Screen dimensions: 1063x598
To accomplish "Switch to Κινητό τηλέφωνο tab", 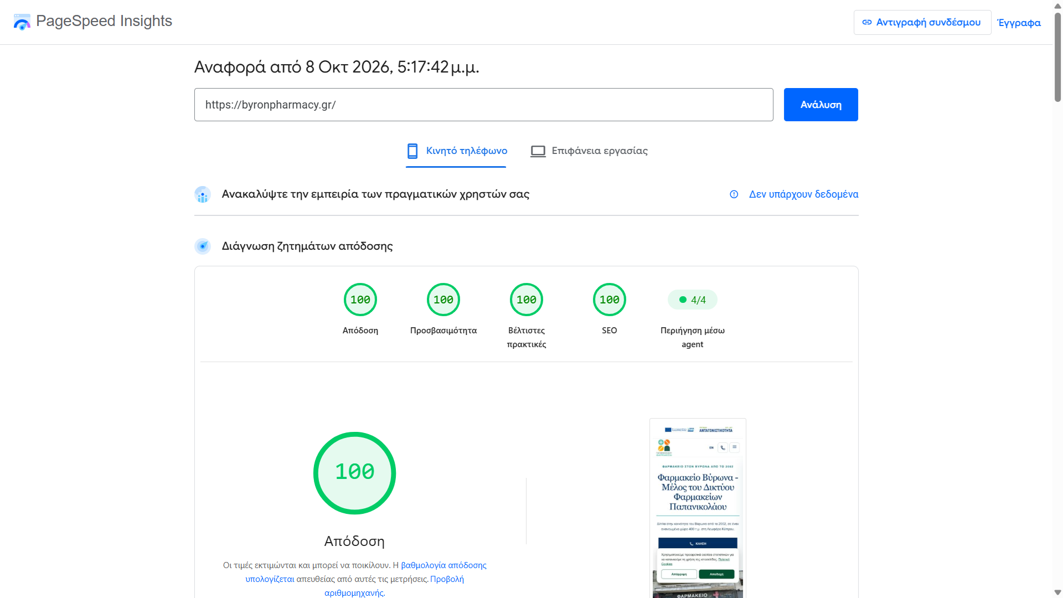I will (x=456, y=151).
